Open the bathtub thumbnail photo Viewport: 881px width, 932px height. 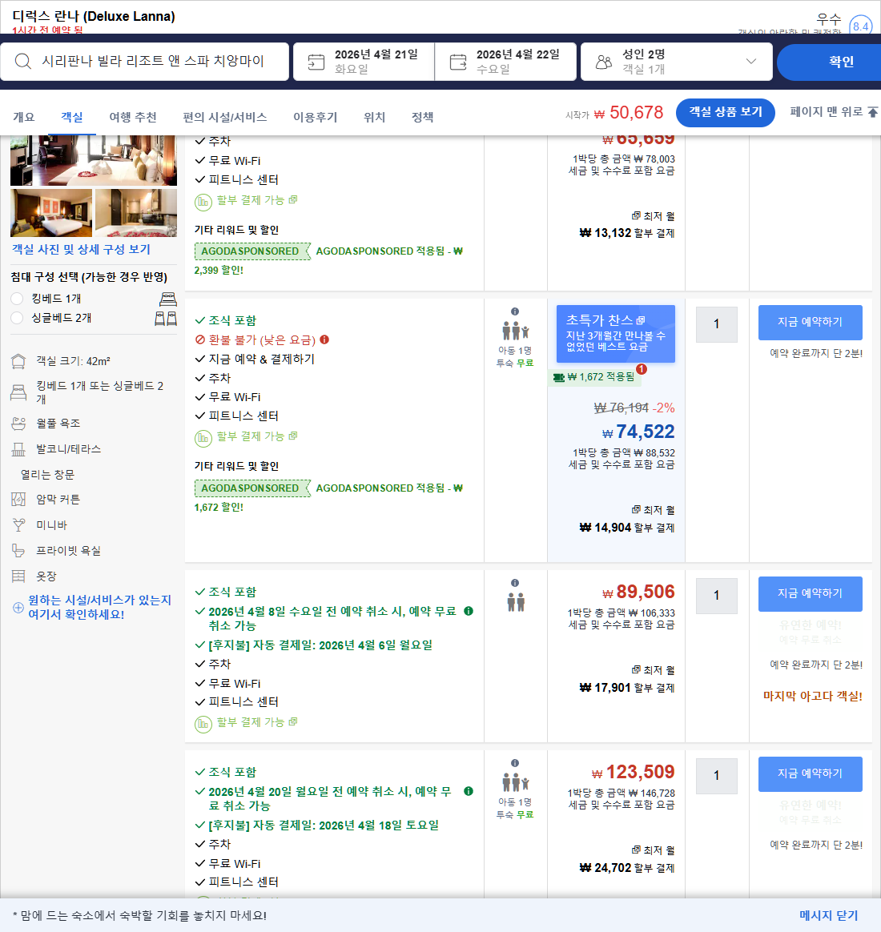pos(136,213)
